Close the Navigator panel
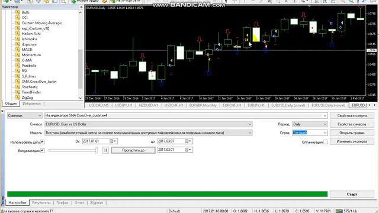Screen dimensions: 379x213 click(81, 7)
